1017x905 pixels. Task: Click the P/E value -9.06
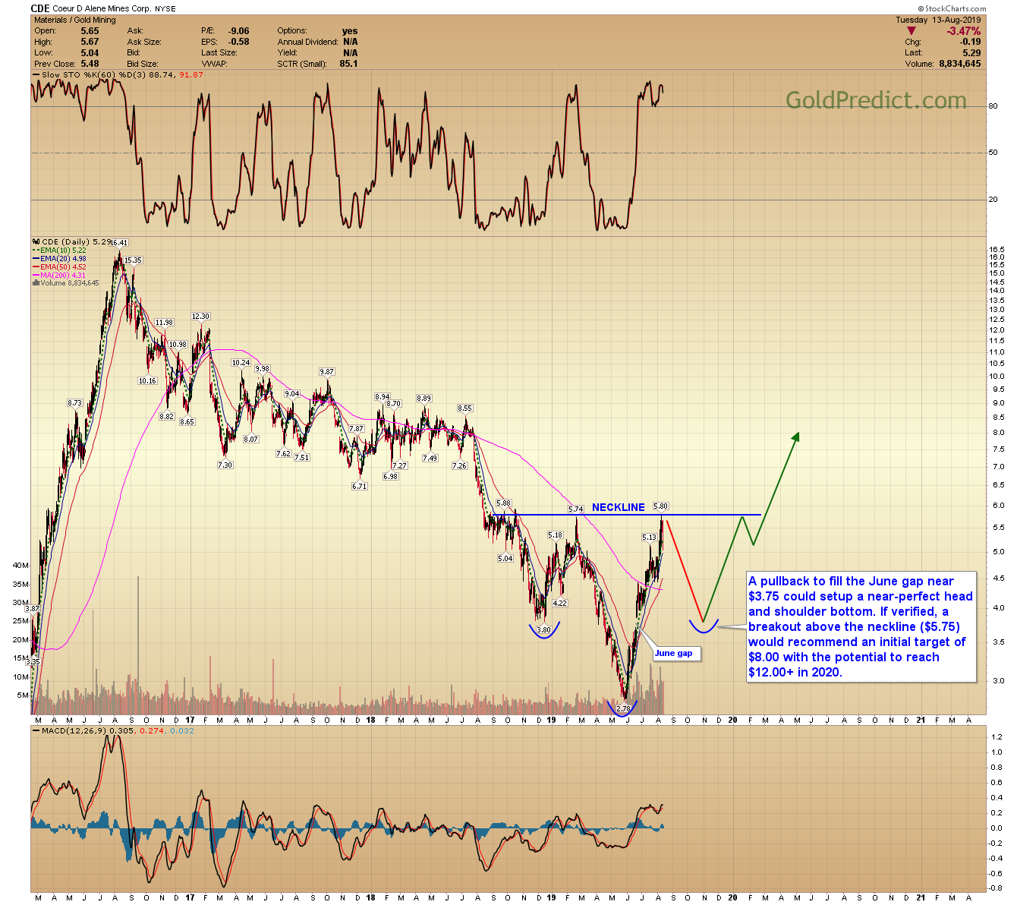[239, 31]
